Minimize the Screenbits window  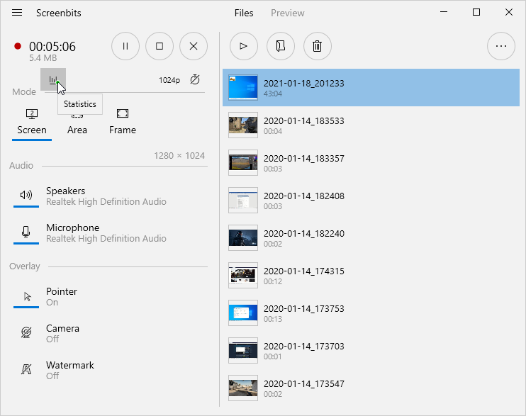(444, 12)
